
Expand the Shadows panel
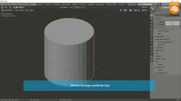pos(155,56)
